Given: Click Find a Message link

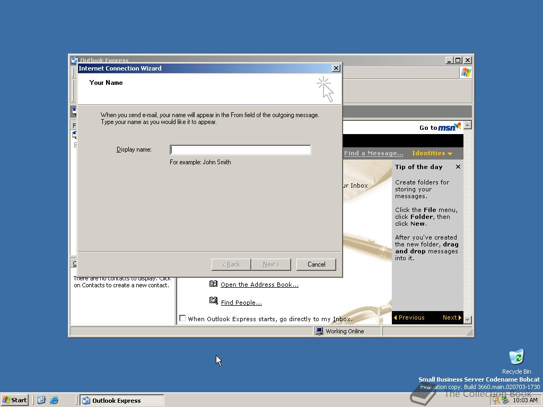Looking at the screenshot, I should coord(374,153).
